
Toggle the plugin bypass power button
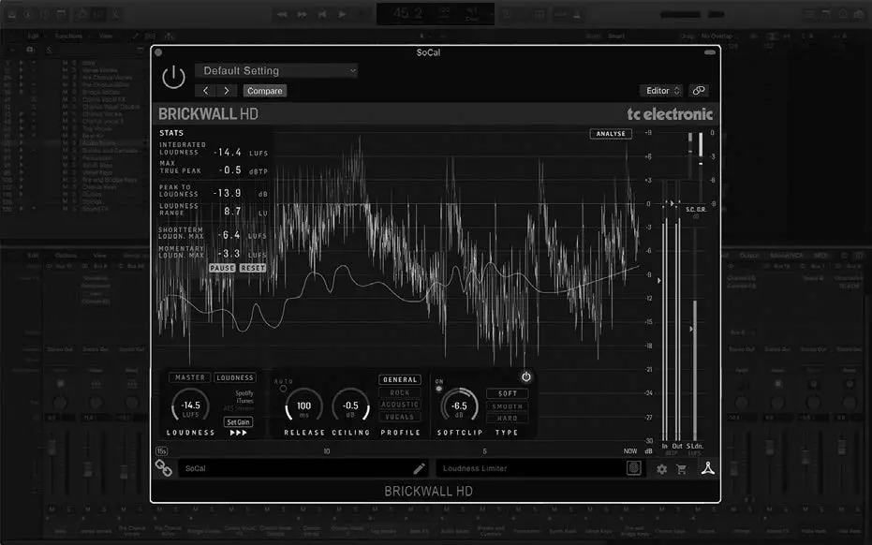click(173, 78)
